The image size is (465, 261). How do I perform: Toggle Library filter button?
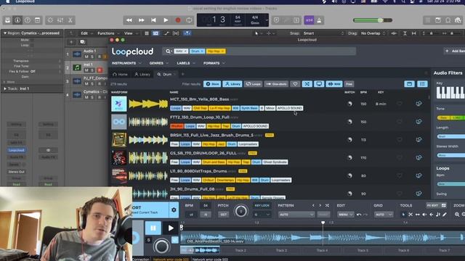(x=232, y=84)
